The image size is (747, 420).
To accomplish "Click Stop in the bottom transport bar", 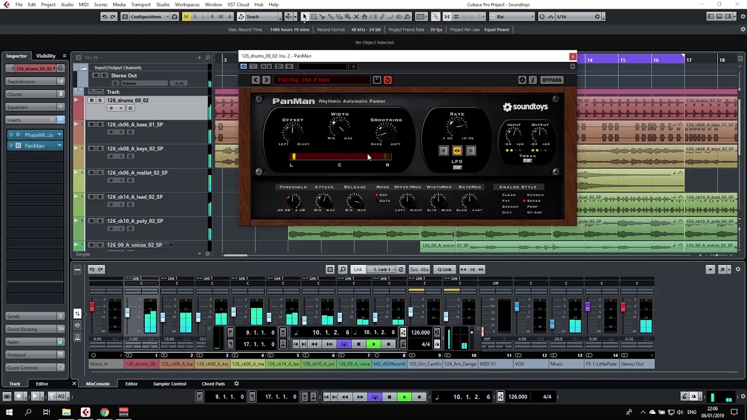I will click(x=389, y=397).
